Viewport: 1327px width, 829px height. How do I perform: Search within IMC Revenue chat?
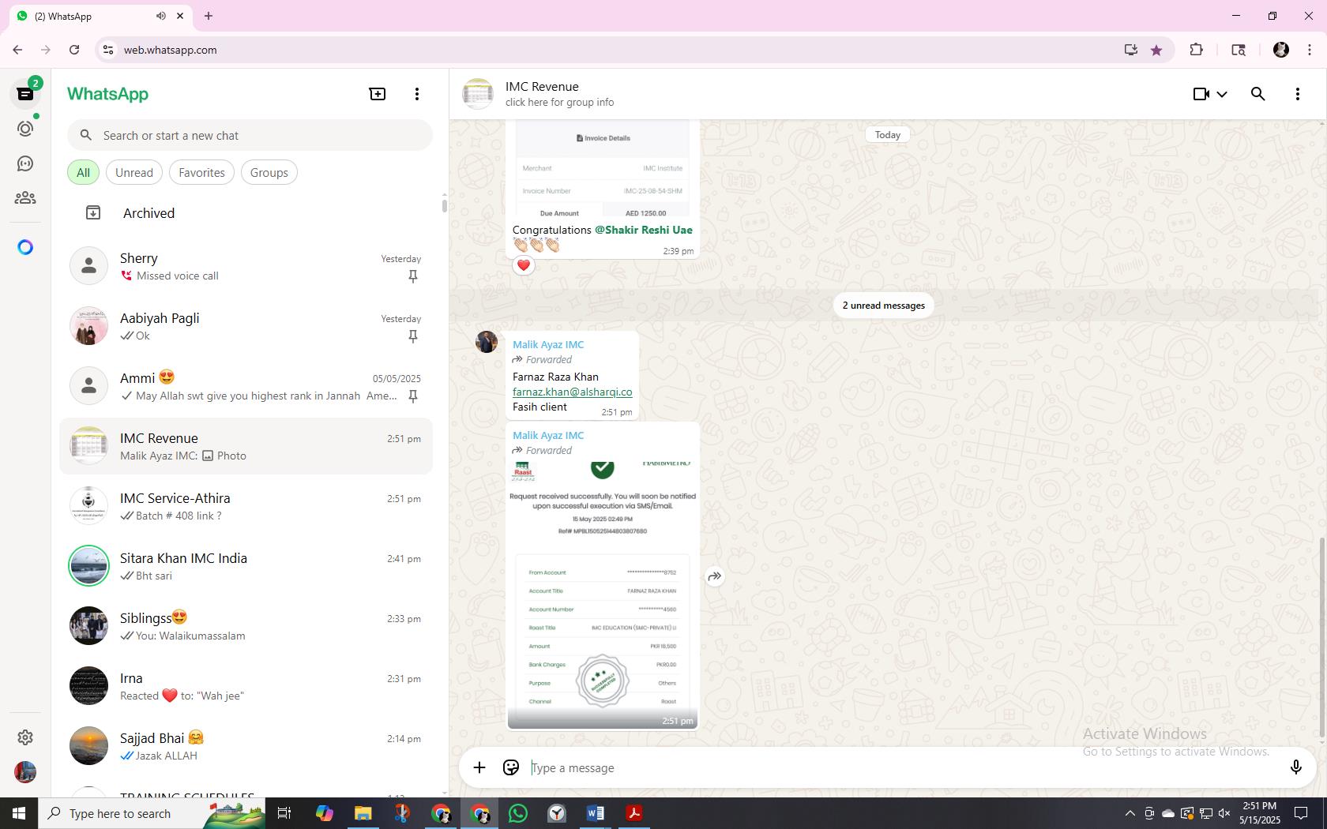[1258, 94]
